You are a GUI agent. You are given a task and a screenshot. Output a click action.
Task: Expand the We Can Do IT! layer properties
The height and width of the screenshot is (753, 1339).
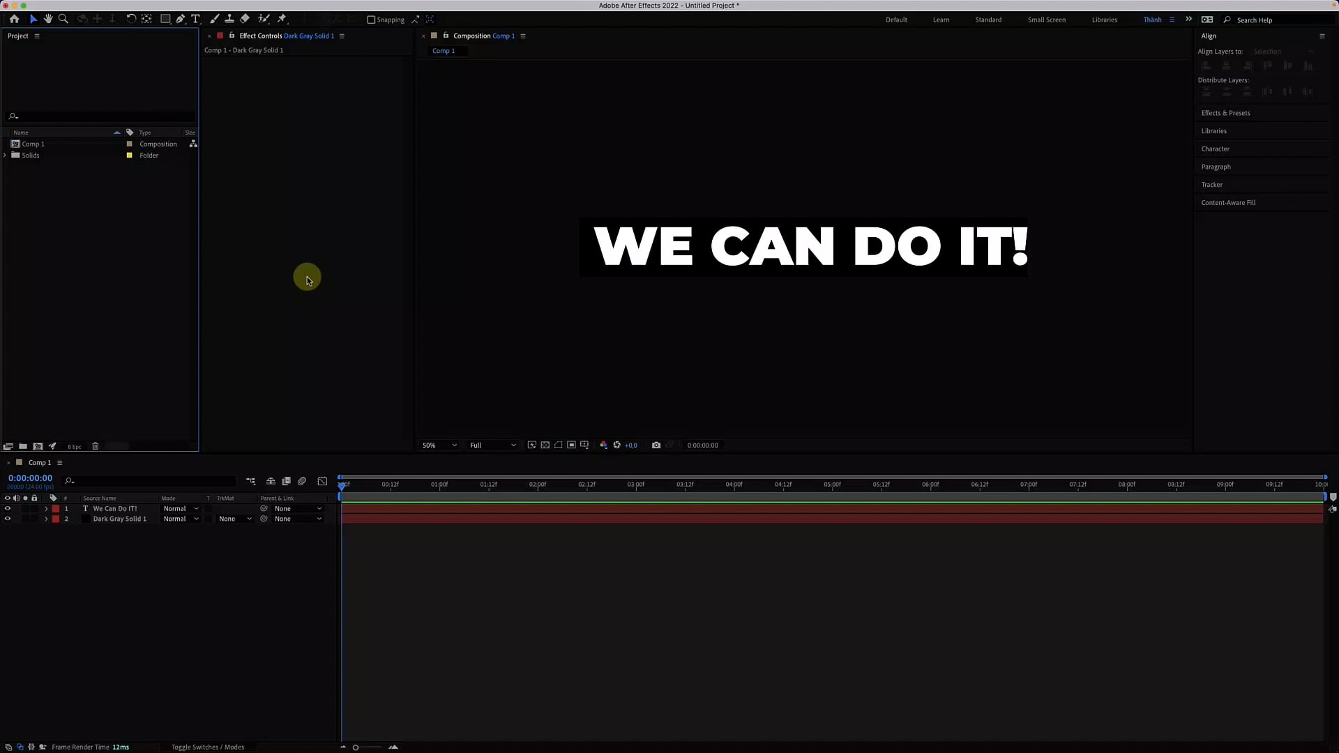click(x=46, y=508)
